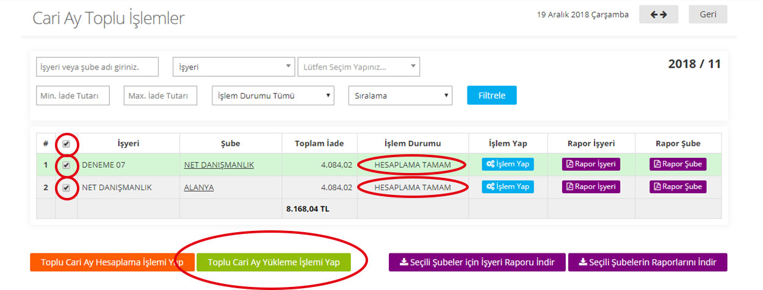
Task: Click the Cari Ay Toplu İşlemler title
Action: 109,18
